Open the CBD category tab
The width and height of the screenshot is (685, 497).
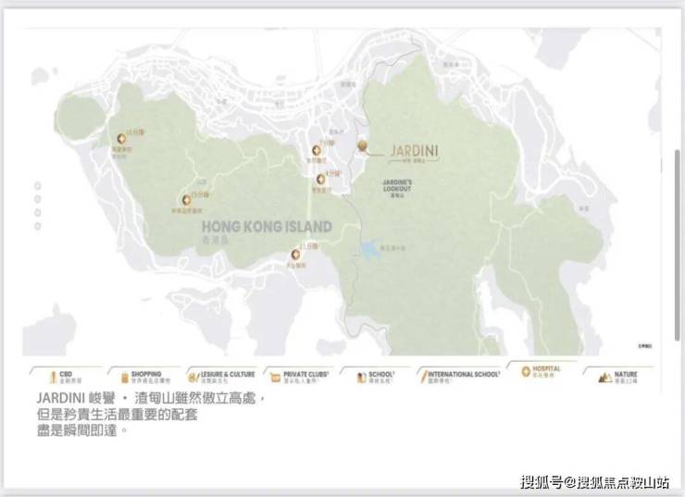click(x=66, y=377)
